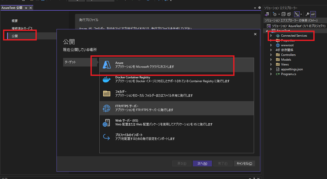The image size is (327, 179).
Task: Expand the 依存関係 node
Action: click(271, 50)
